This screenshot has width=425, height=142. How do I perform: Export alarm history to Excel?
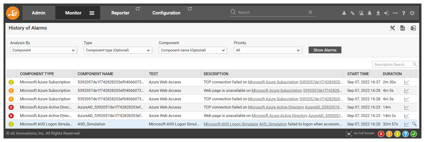pos(413,28)
